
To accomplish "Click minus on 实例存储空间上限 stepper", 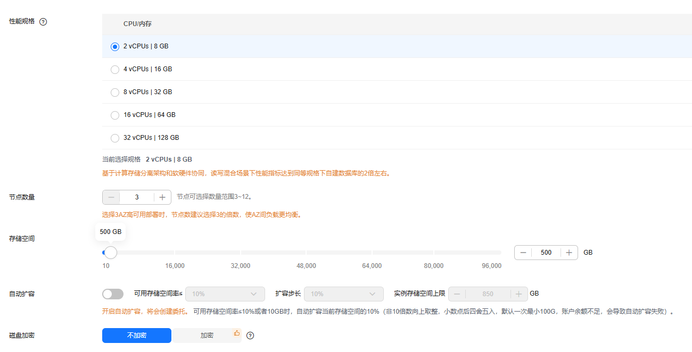I will point(457,294).
